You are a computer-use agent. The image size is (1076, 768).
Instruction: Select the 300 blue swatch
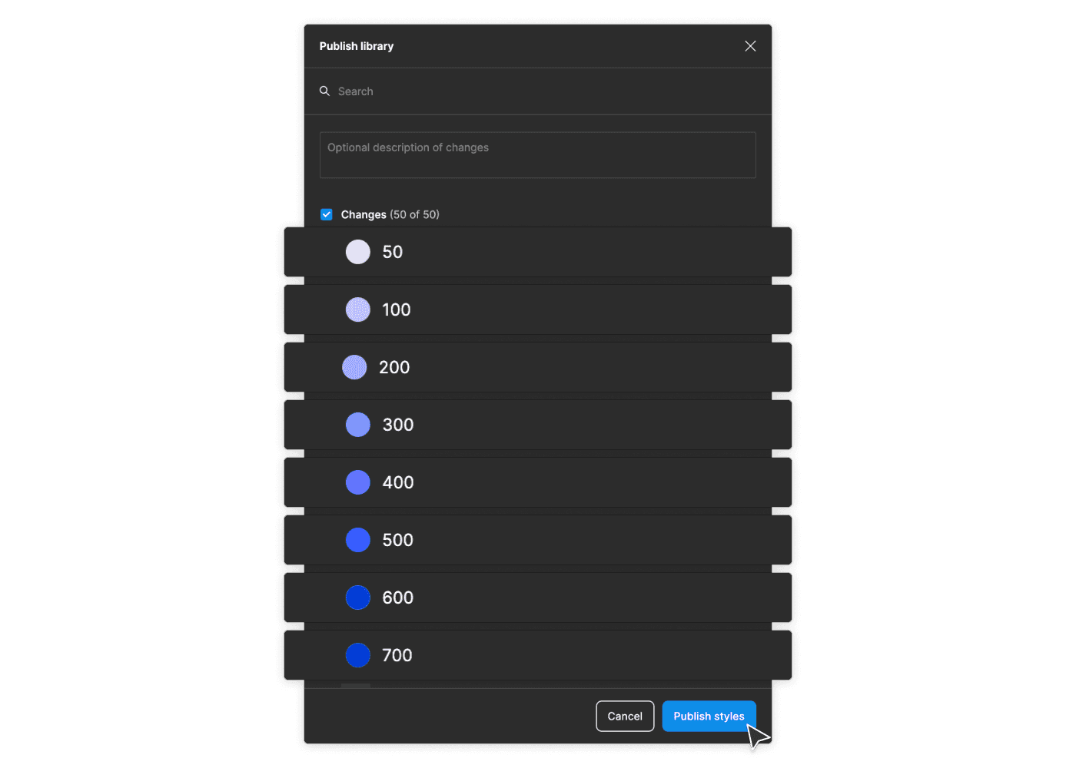tap(357, 425)
